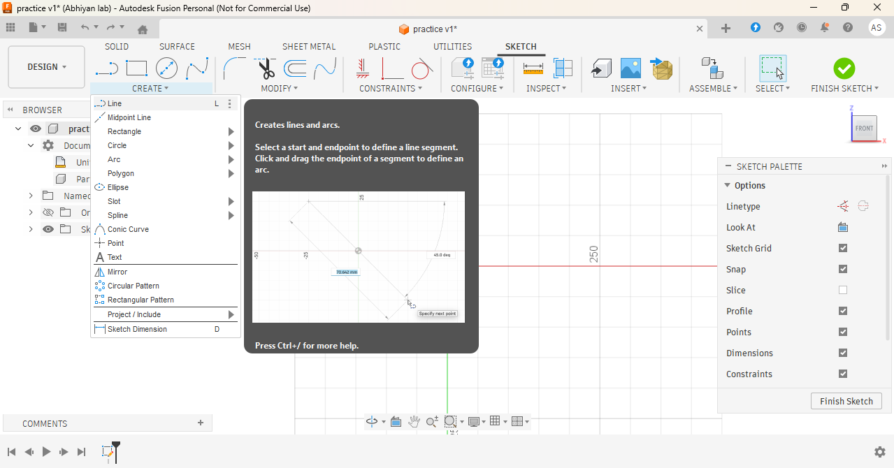The width and height of the screenshot is (894, 468).
Task: Enable the Slice checkbox
Action: coord(843,290)
